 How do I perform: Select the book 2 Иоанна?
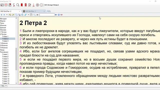pyautogui.click(x=4, y=45)
